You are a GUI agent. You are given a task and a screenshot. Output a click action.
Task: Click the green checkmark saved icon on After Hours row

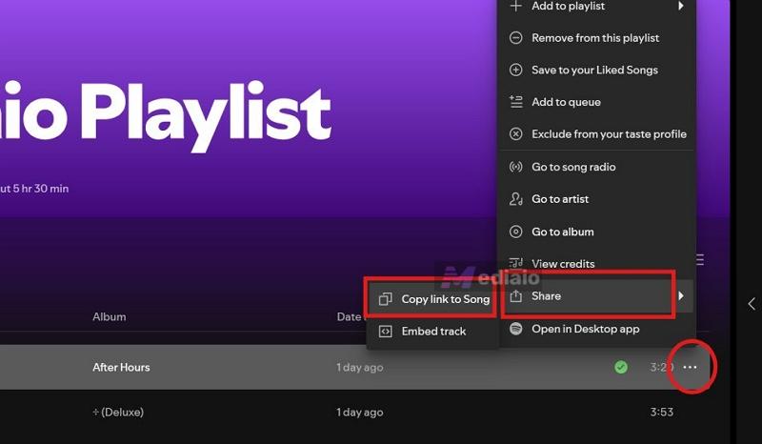pos(621,367)
